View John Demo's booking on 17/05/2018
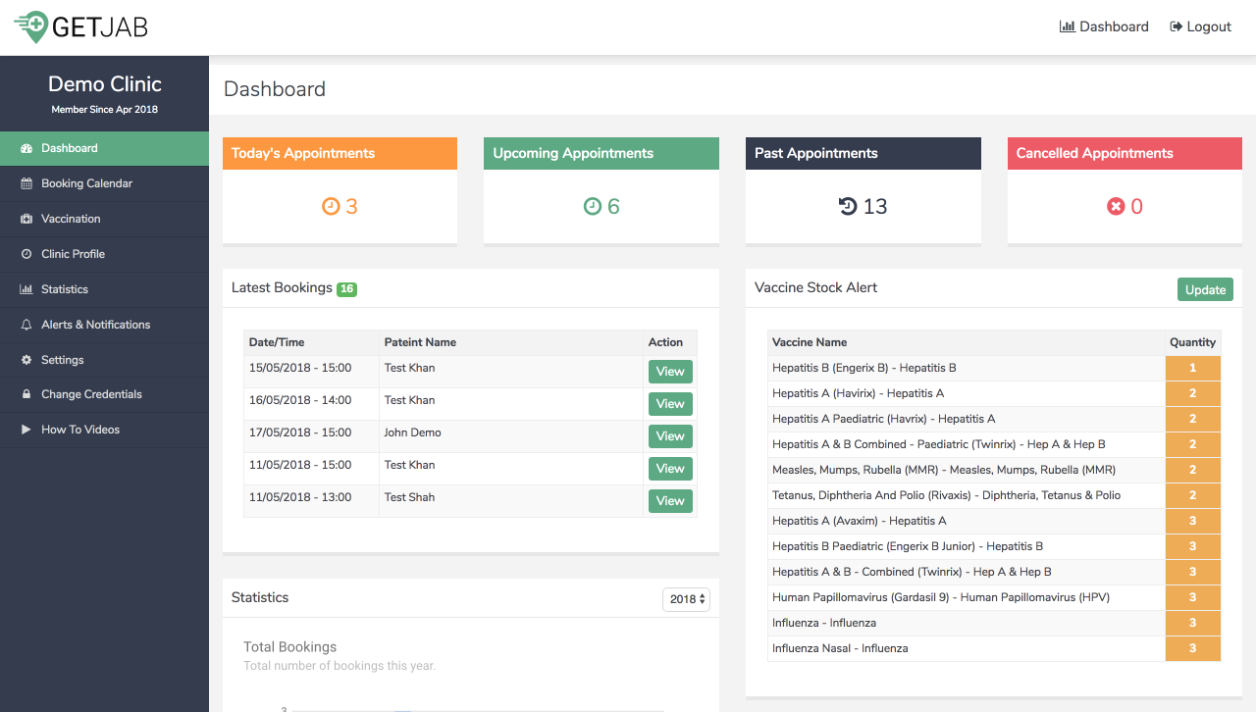 click(x=670, y=436)
